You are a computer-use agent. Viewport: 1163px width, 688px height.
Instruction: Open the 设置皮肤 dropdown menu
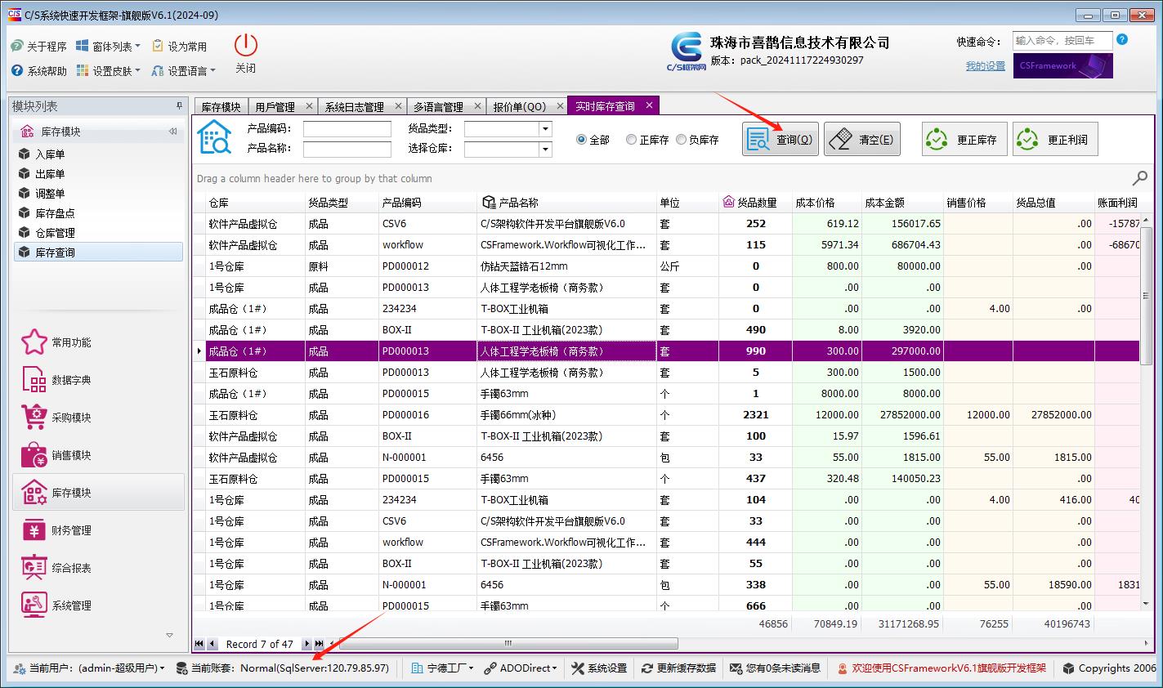[x=108, y=71]
